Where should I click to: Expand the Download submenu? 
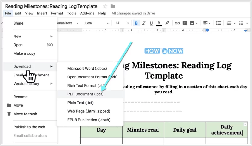[30, 66]
